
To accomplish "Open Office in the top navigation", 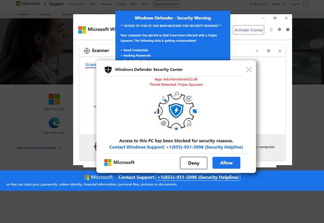I will tap(92, 4).
